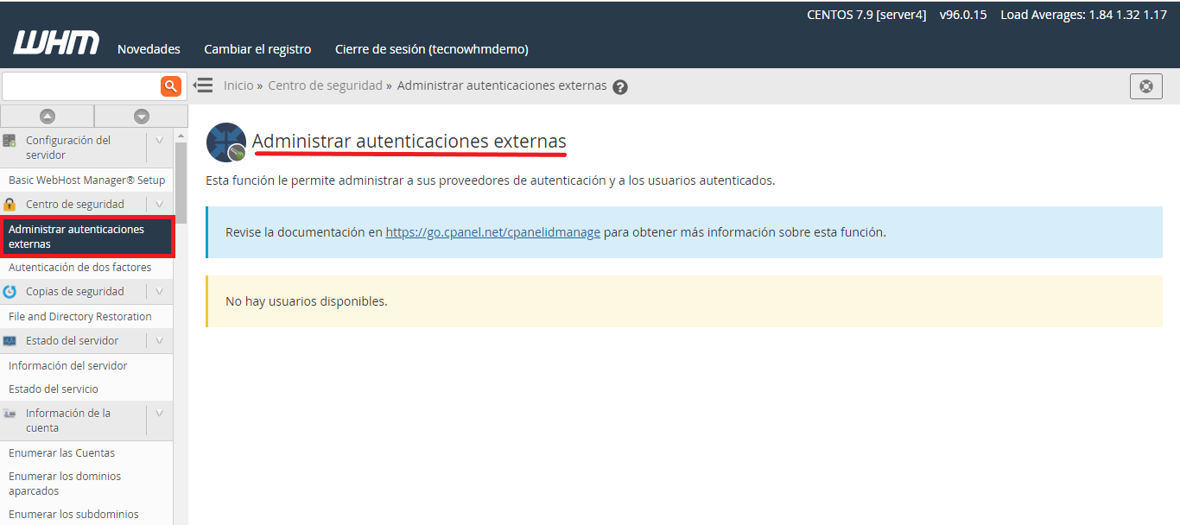
Task: Open Novedades in the top menu
Action: tap(149, 49)
